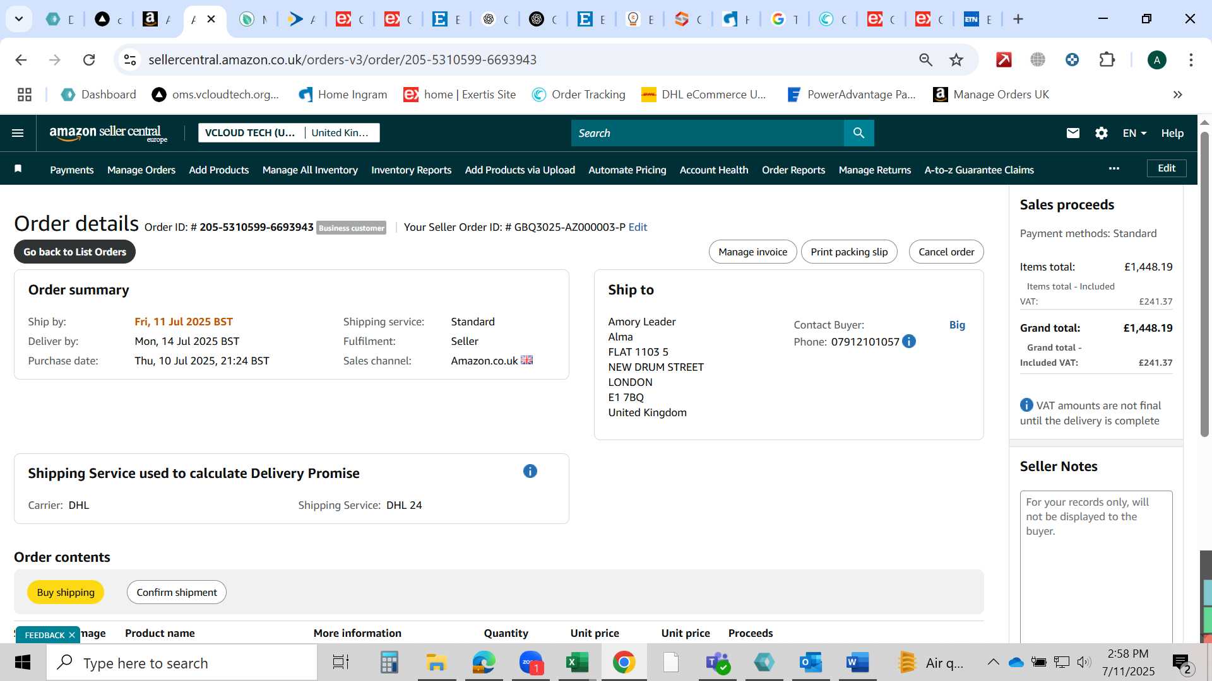Click the info icon next to phone number
Image resolution: width=1212 pixels, height=681 pixels.
908,342
